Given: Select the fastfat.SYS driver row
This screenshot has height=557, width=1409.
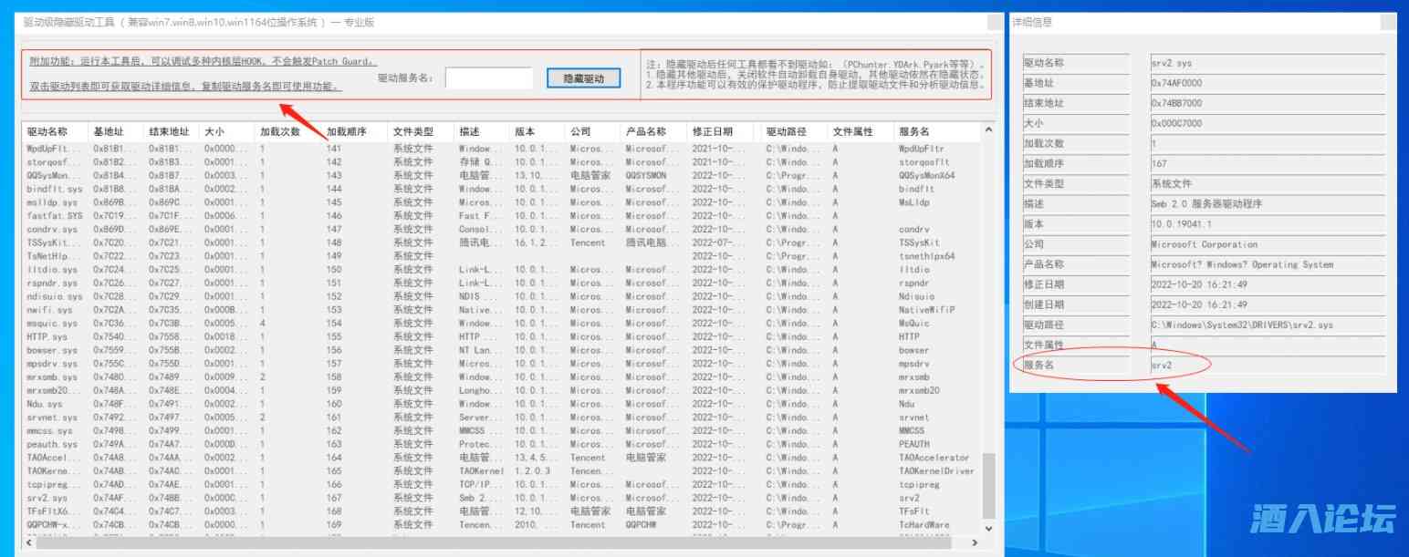Looking at the screenshot, I should (x=55, y=216).
